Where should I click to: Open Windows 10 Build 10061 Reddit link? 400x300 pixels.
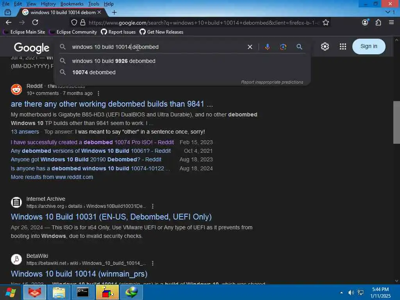pos(91,151)
